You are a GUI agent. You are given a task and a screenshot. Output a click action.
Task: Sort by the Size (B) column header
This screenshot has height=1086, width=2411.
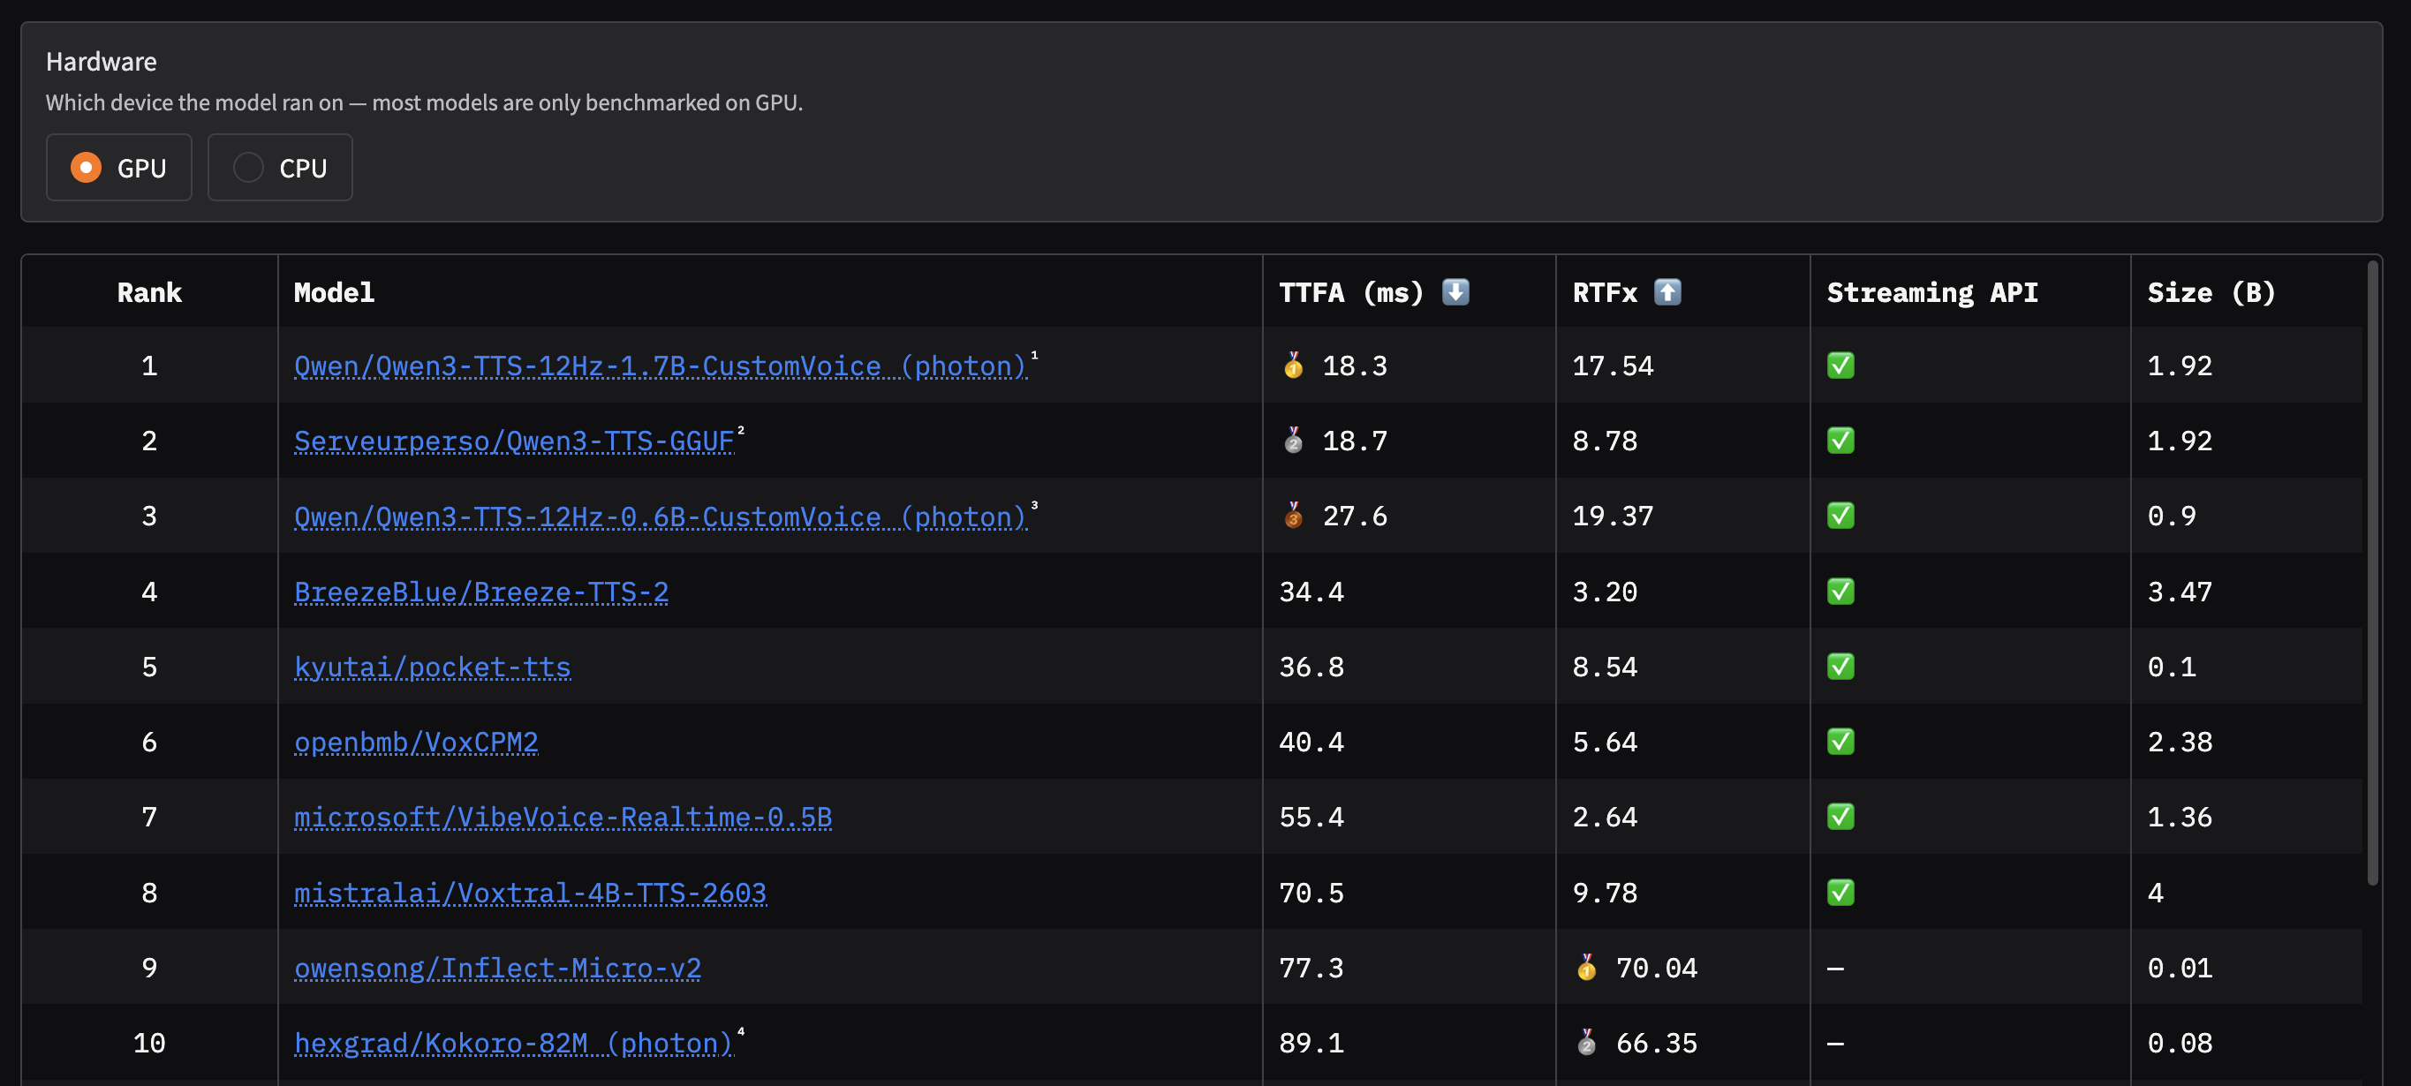2211,292
